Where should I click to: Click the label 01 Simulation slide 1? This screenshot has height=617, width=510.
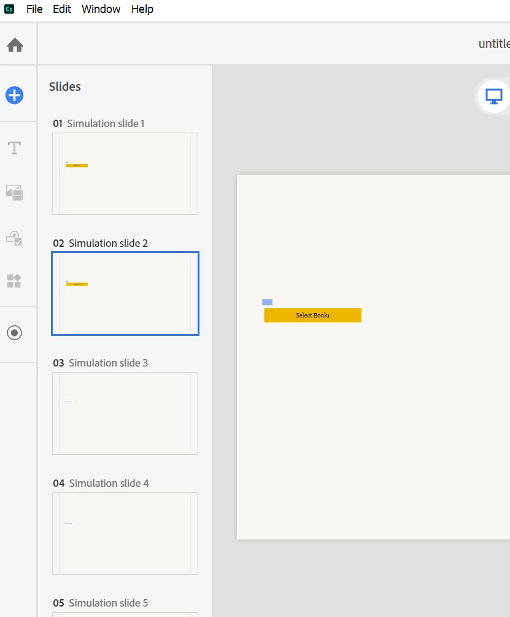click(x=99, y=123)
